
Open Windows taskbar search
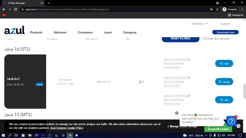coord(10,135)
